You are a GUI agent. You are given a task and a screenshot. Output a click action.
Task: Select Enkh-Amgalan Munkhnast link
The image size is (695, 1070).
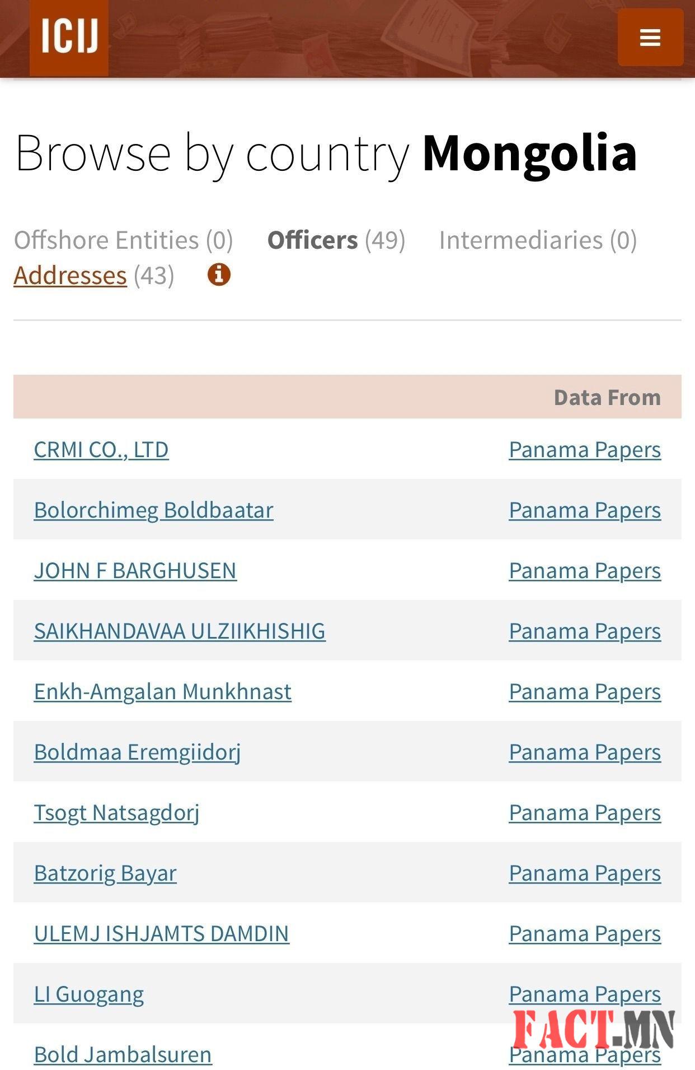162,691
